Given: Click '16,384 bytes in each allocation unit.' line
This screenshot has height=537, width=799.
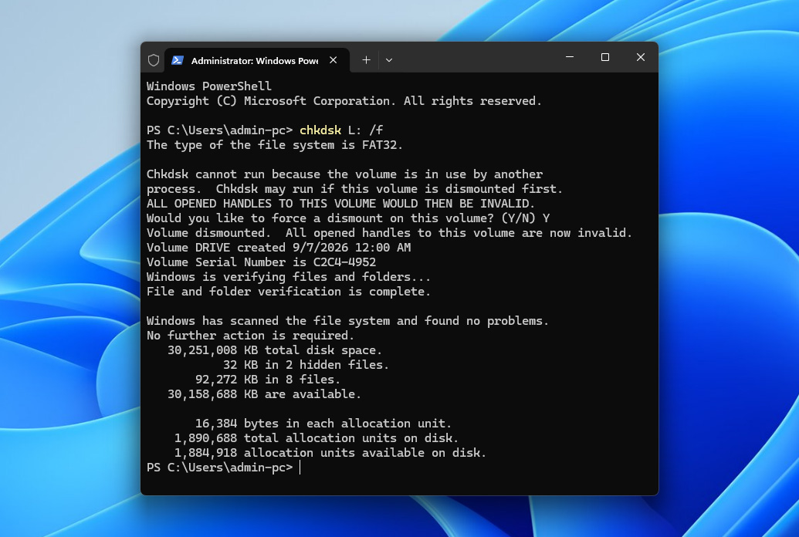Looking at the screenshot, I should point(323,424).
